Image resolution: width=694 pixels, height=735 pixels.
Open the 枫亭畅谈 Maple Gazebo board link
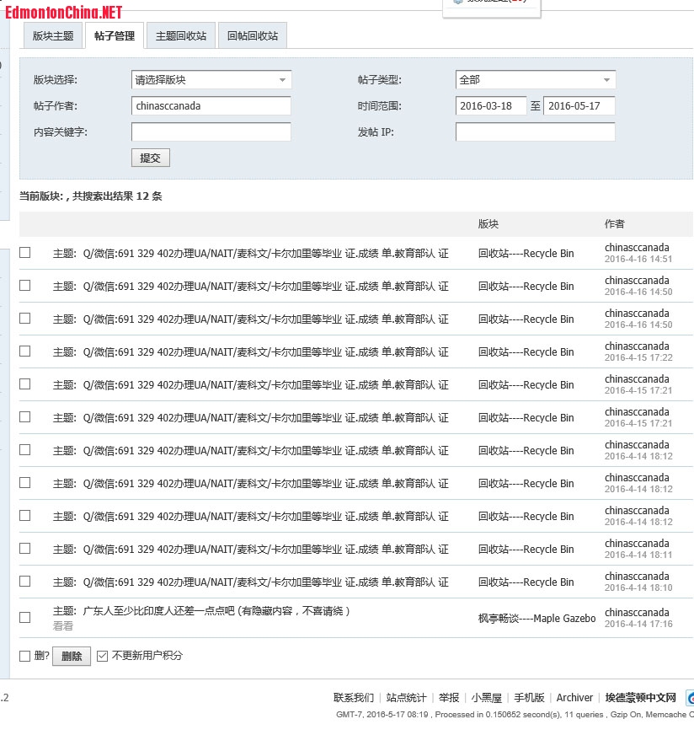pos(537,618)
